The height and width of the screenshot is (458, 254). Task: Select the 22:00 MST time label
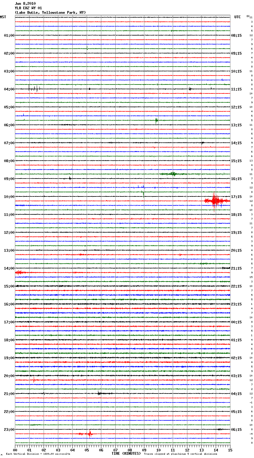[x=9, y=412]
